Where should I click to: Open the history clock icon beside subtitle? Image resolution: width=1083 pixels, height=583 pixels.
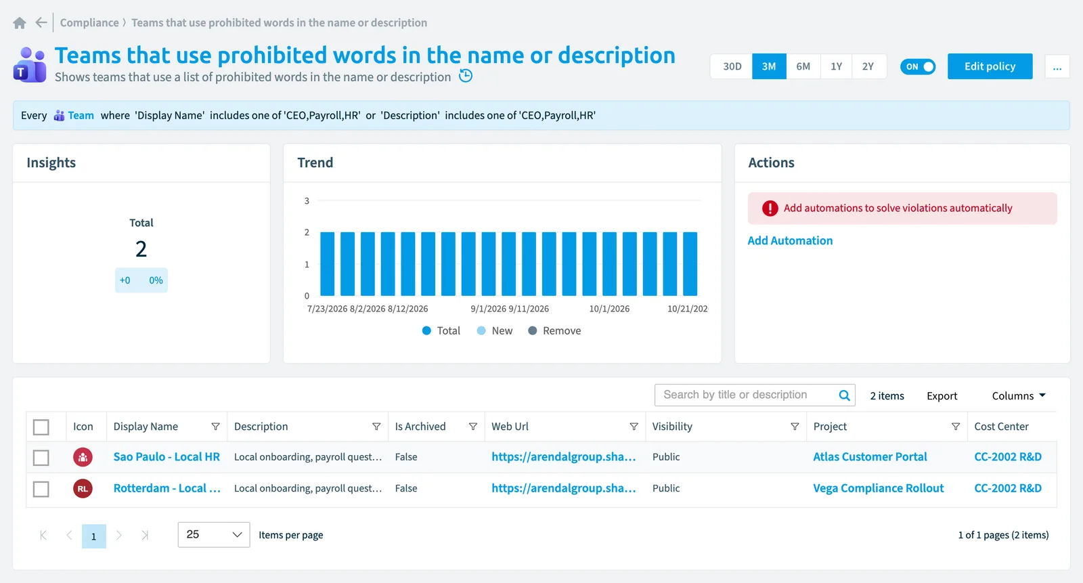(x=466, y=76)
